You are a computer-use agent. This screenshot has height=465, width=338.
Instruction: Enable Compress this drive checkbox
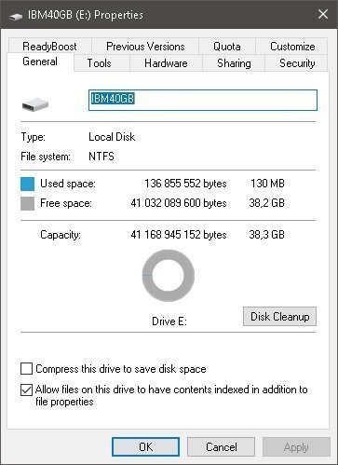(x=26, y=369)
